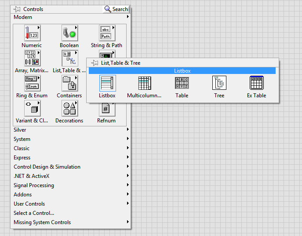Open Missing System Controls submenu
The width and height of the screenshot is (302, 236).
pyautogui.click(x=71, y=222)
